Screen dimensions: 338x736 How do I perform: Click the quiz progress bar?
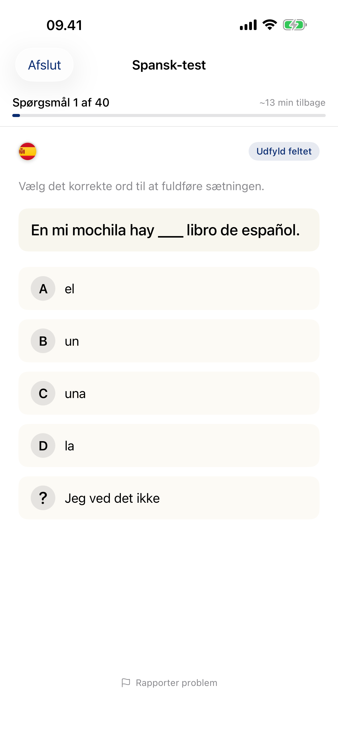[169, 115]
